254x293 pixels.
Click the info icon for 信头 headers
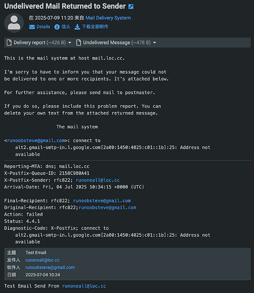57,27
